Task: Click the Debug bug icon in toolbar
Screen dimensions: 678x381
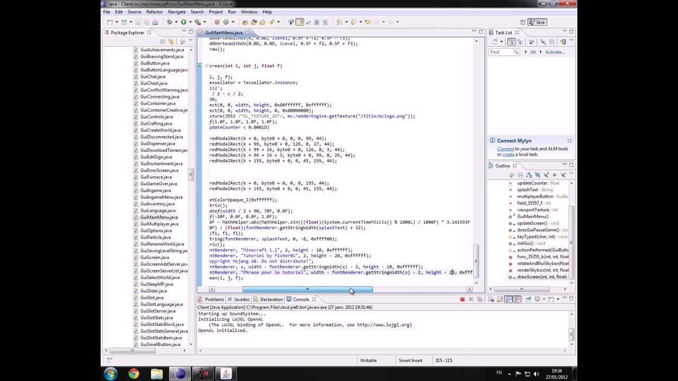Action: [x=169, y=22]
